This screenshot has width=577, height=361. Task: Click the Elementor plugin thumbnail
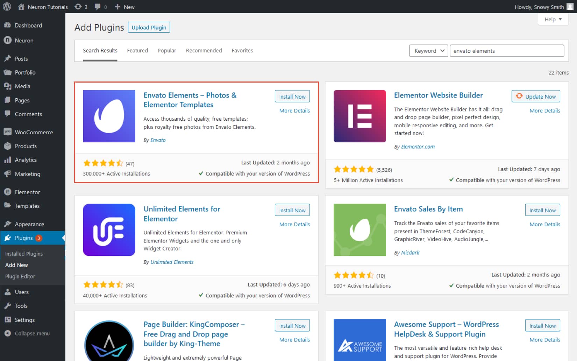(x=359, y=116)
